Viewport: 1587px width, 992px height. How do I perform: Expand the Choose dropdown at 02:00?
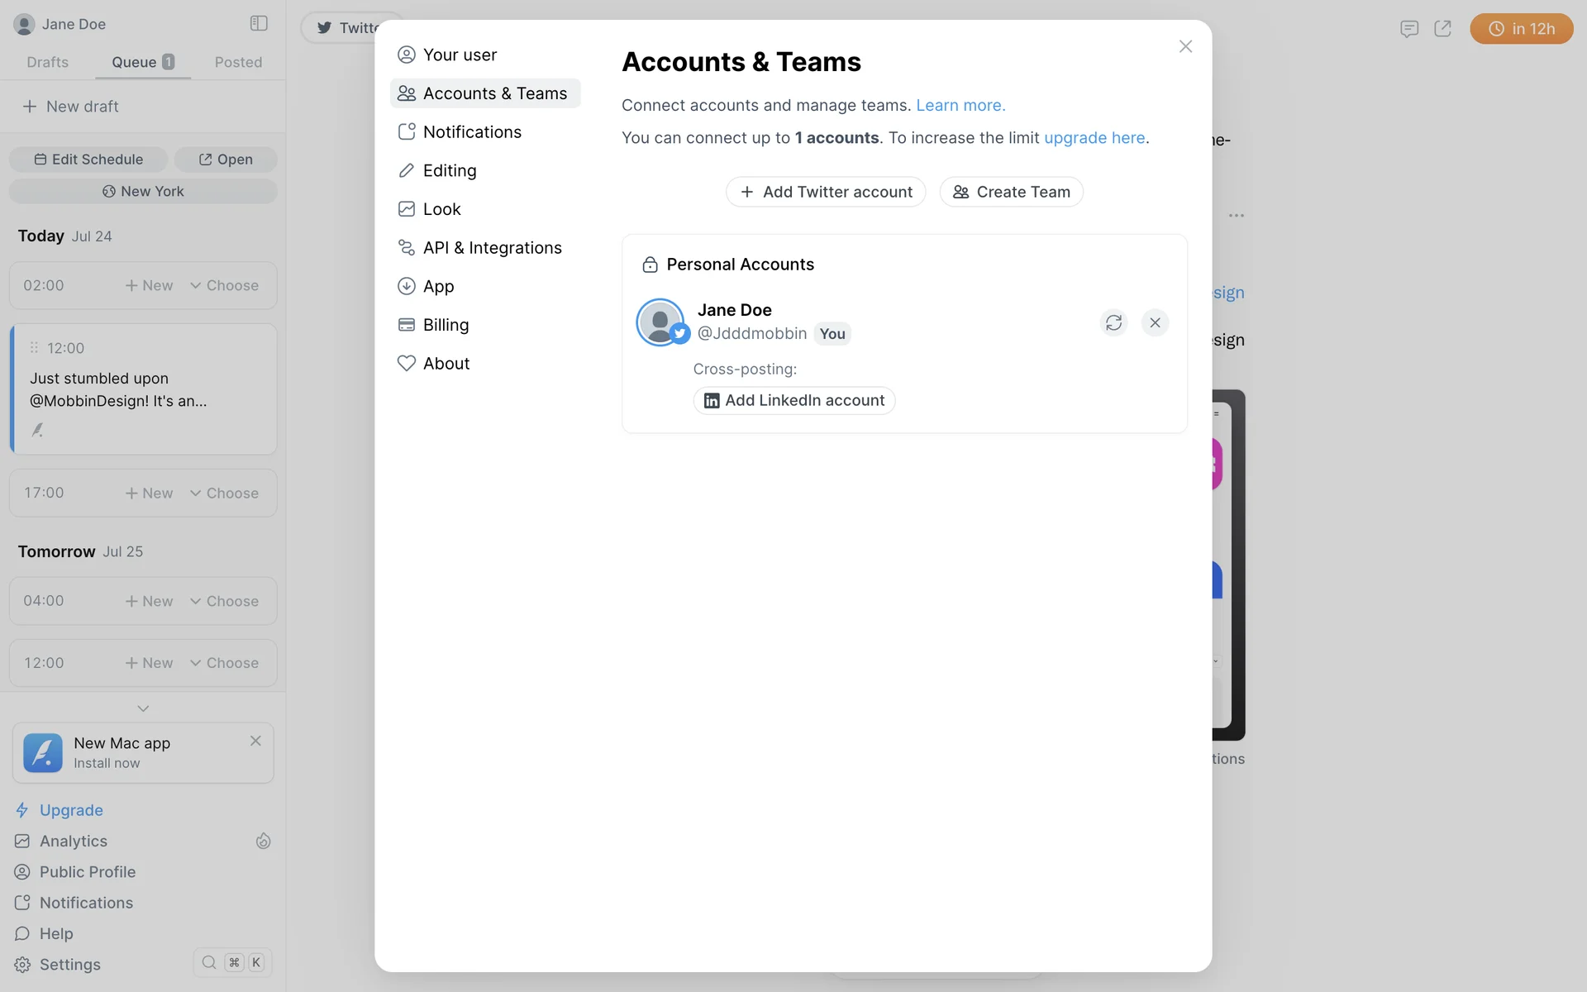tap(225, 285)
